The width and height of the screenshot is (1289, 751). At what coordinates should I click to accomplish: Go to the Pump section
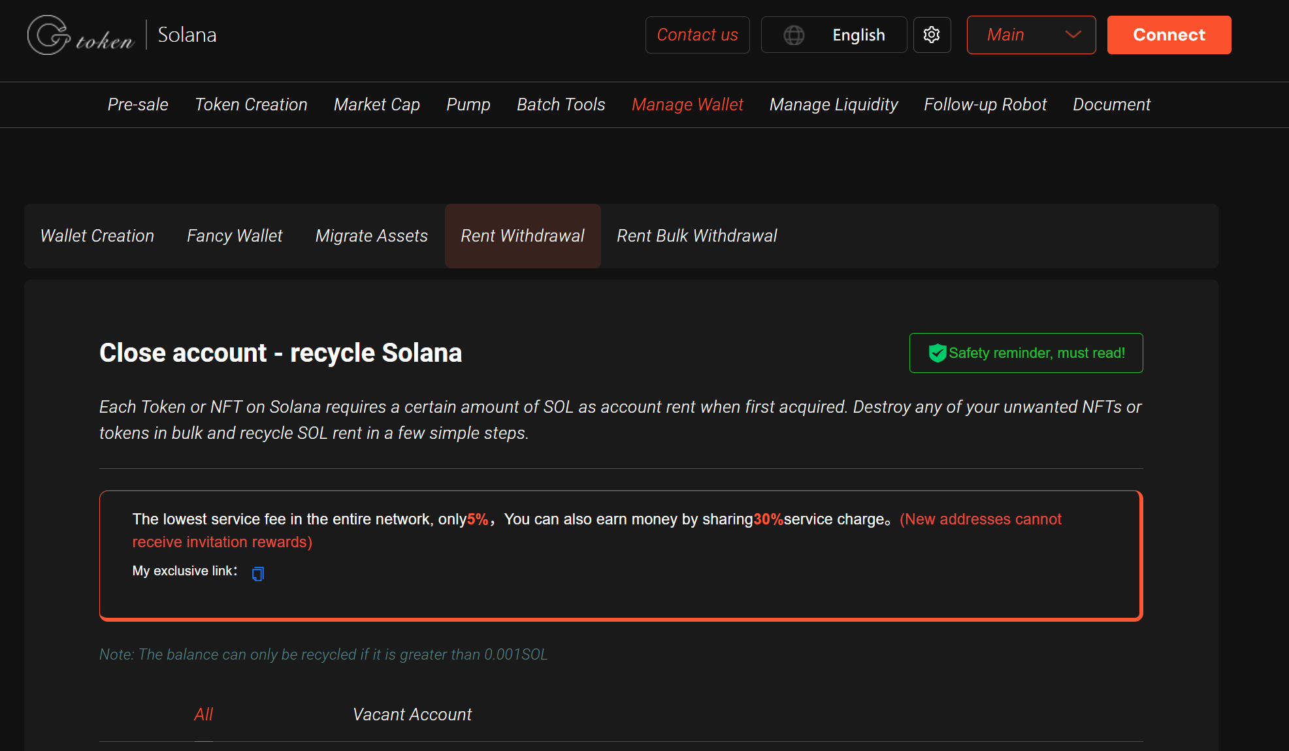pyautogui.click(x=468, y=104)
